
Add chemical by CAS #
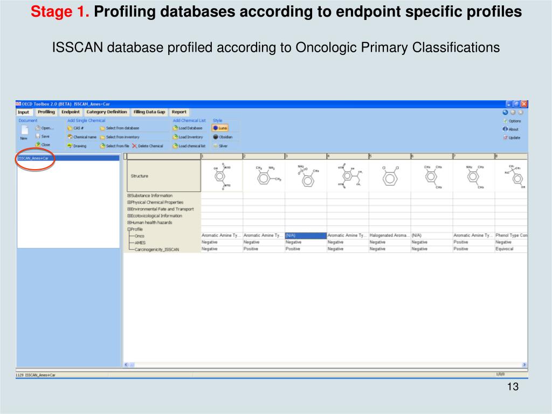(75, 128)
